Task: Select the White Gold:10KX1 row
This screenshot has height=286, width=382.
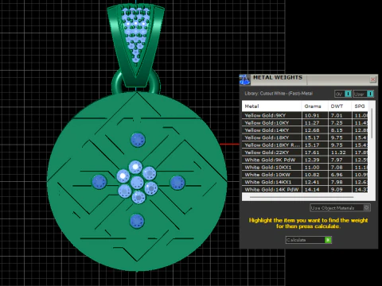Action: [305, 168]
